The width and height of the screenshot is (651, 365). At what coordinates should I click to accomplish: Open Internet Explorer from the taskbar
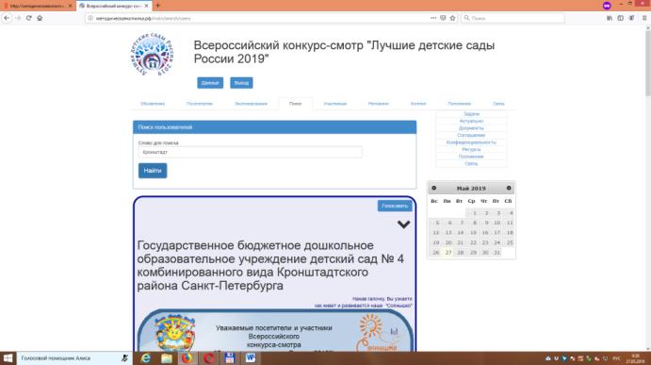(145, 357)
